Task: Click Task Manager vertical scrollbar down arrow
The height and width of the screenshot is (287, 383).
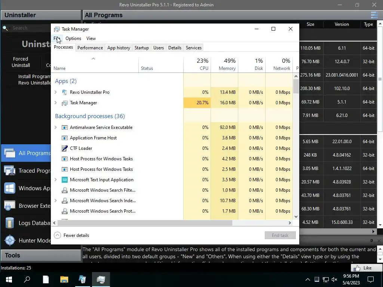Action: tap(296, 216)
